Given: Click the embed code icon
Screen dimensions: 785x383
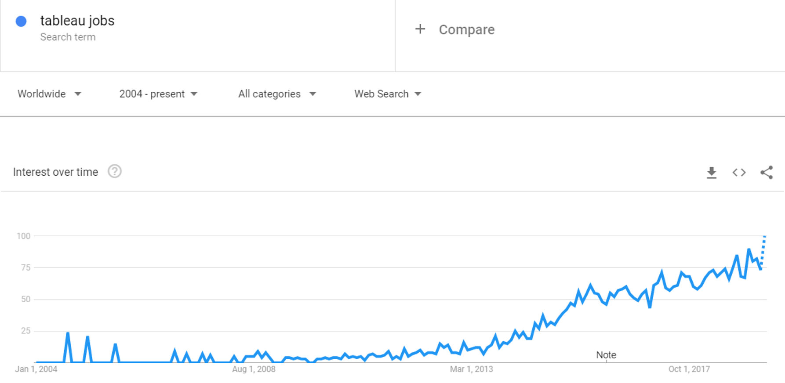Looking at the screenshot, I should point(739,172).
